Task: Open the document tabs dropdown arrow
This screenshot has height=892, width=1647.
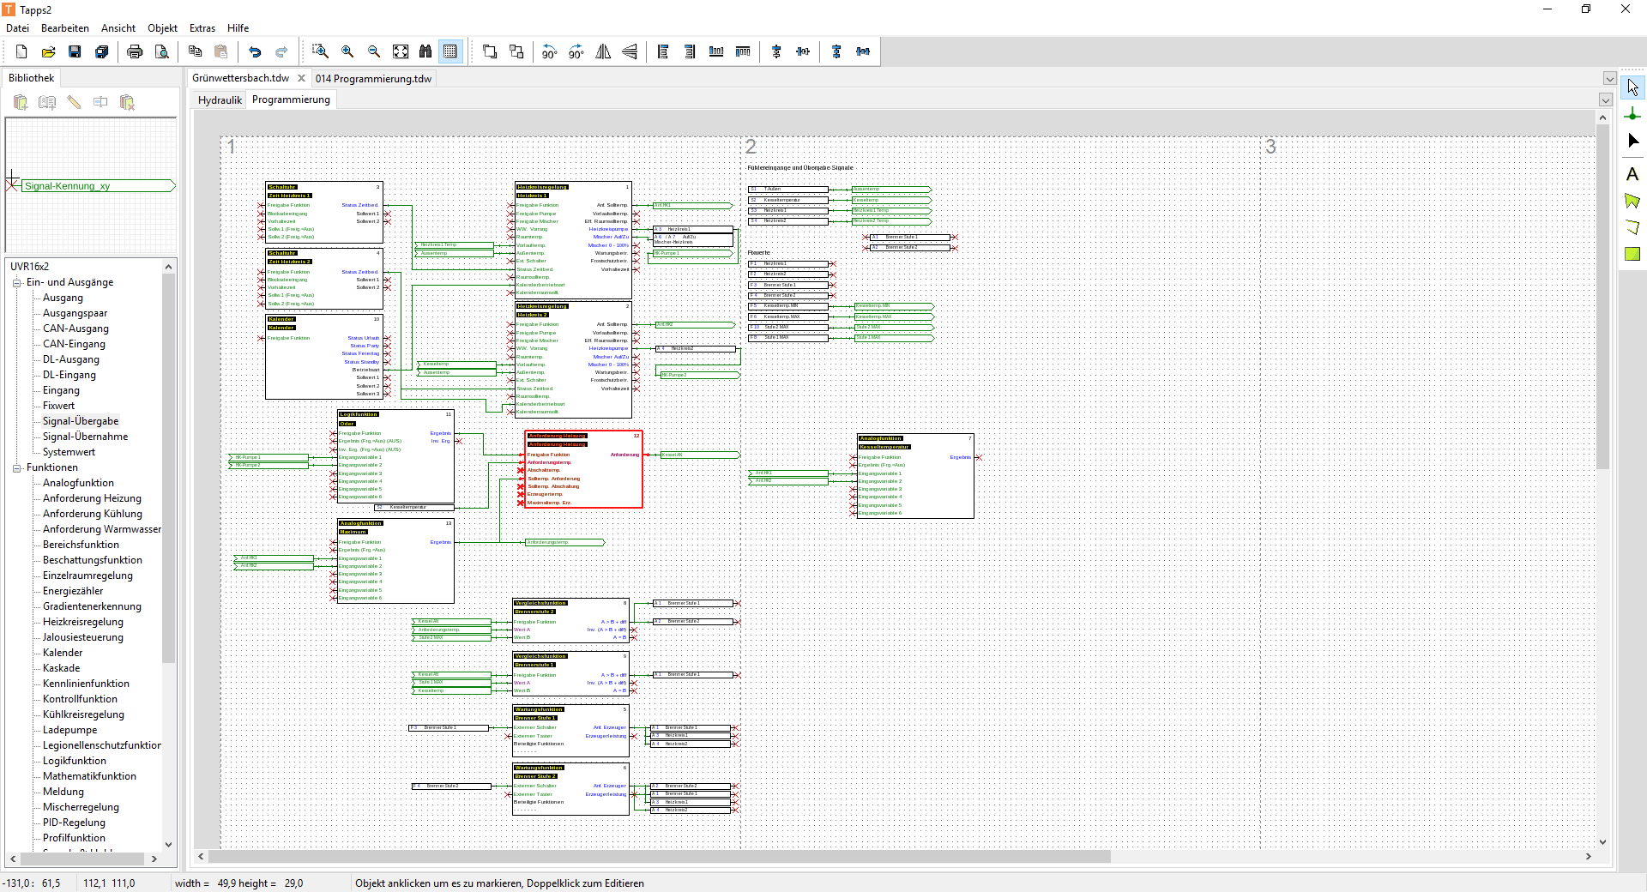Action: [1609, 79]
